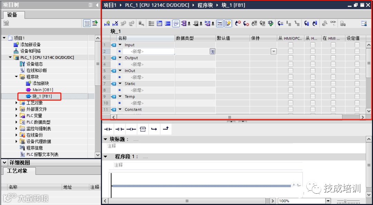Click the open branch icon
373x205 pixels.
coord(154,129)
